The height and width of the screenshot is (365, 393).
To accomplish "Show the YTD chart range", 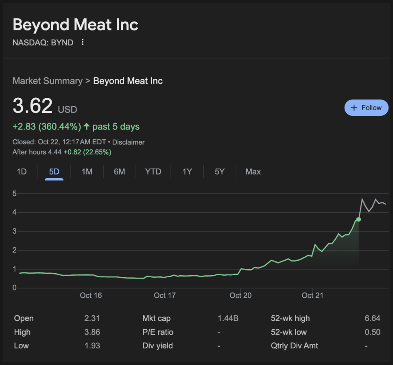I will coord(153,172).
